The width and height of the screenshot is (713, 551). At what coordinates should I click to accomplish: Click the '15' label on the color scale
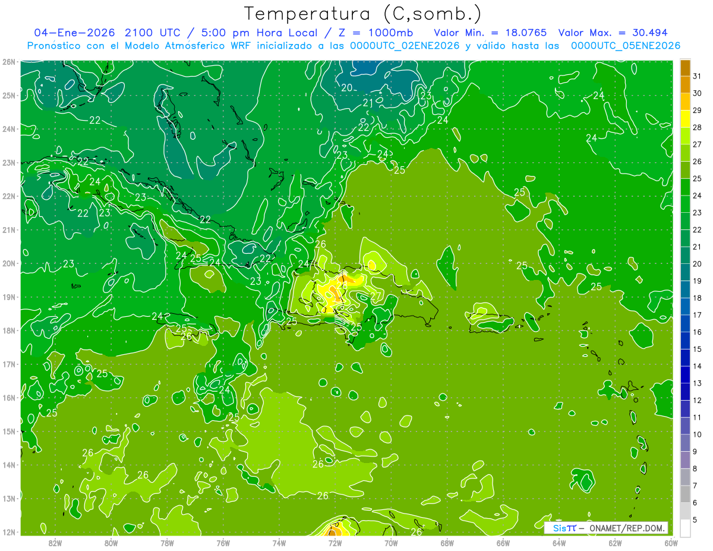(698, 349)
